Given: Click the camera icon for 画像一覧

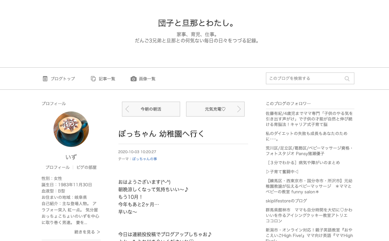Looking at the screenshot, I should coord(133,79).
